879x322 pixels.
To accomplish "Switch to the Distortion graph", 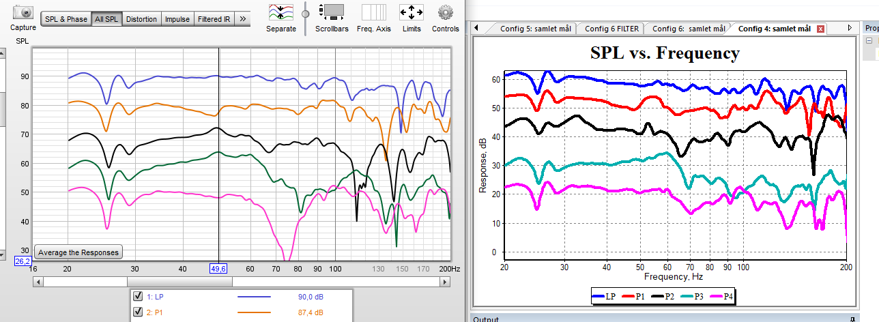I will point(141,19).
